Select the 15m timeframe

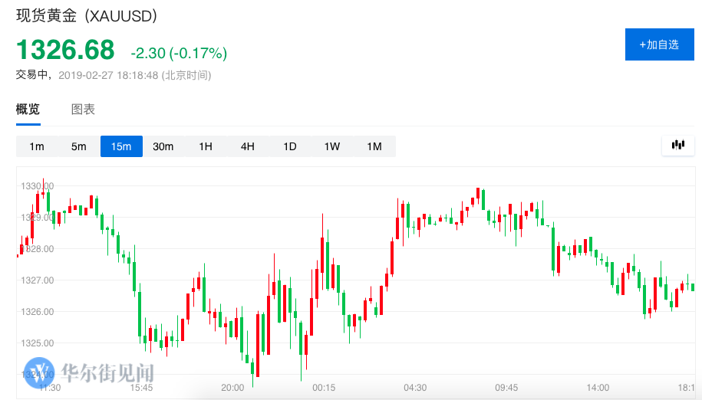pos(121,146)
